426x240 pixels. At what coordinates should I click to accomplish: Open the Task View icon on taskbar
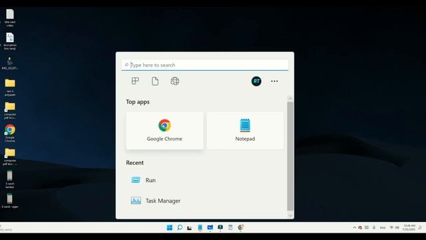[190, 227]
